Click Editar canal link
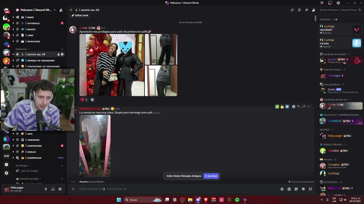Image resolution: width=364 pixels, height=204 pixels. 80,15
